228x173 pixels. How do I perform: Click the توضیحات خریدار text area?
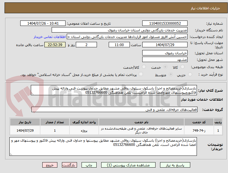click(103, 146)
